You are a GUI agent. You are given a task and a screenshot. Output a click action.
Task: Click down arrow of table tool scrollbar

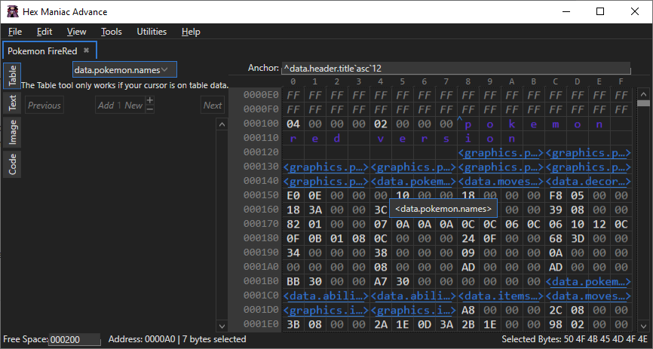pos(222,326)
